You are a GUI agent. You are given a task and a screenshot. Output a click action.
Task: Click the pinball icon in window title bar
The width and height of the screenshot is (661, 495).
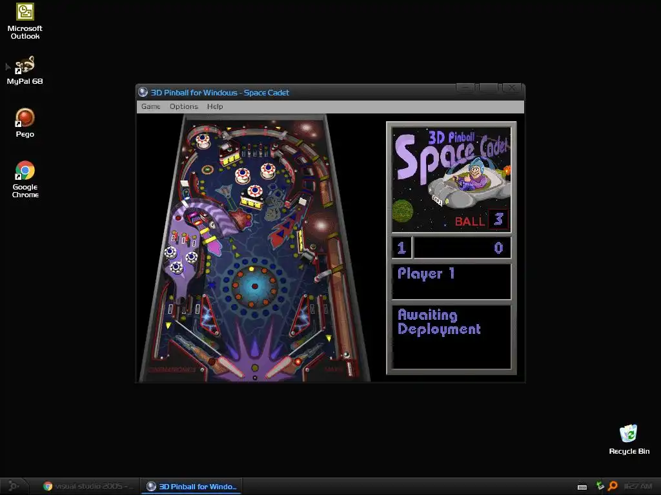click(x=143, y=92)
